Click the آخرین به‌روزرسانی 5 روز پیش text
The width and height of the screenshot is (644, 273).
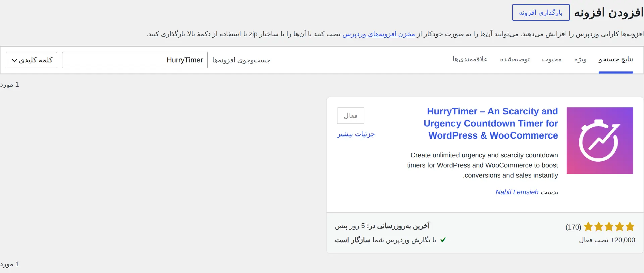tap(382, 226)
